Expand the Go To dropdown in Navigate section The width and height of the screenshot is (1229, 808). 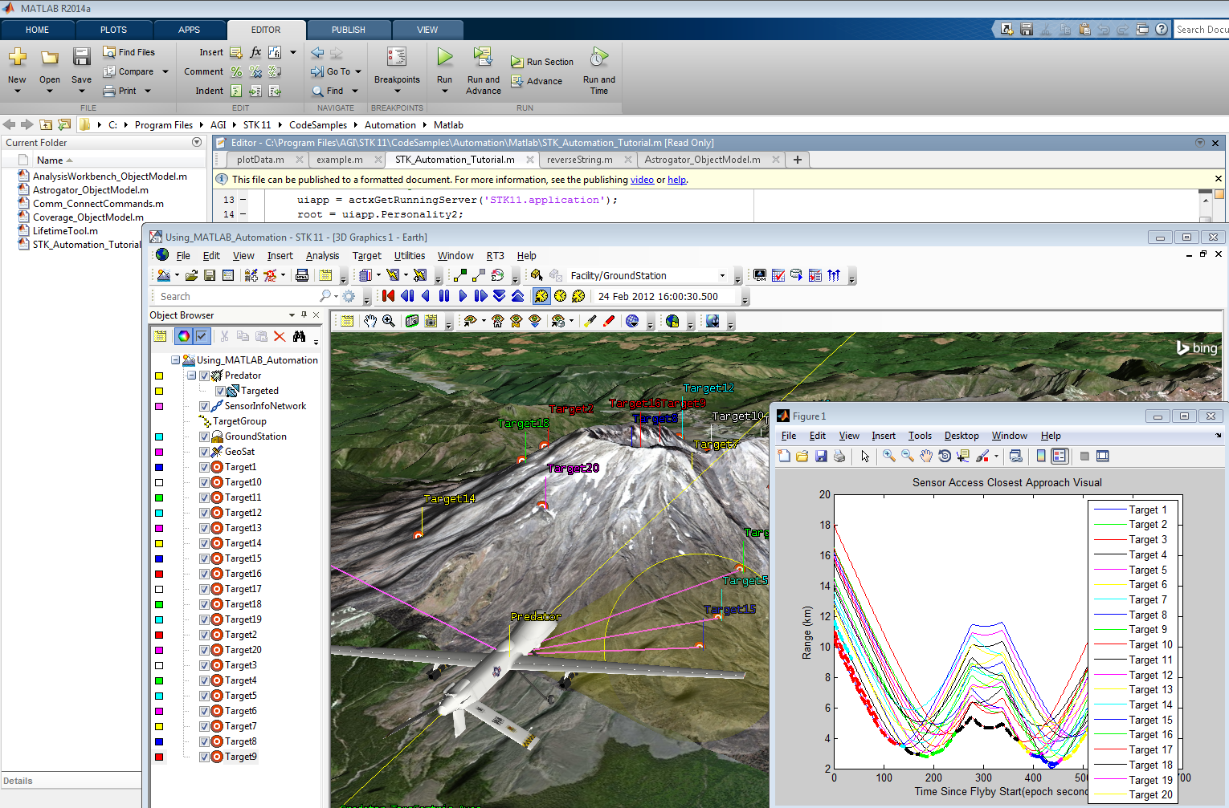pyautogui.click(x=358, y=71)
